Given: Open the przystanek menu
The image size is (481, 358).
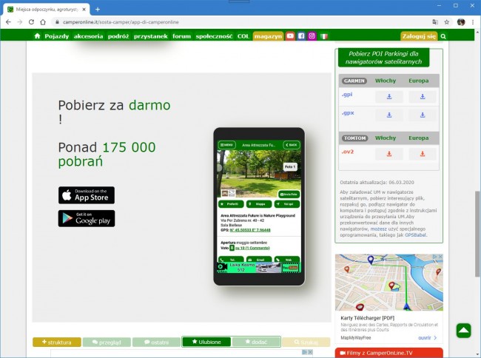Looking at the screenshot, I should [151, 36].
